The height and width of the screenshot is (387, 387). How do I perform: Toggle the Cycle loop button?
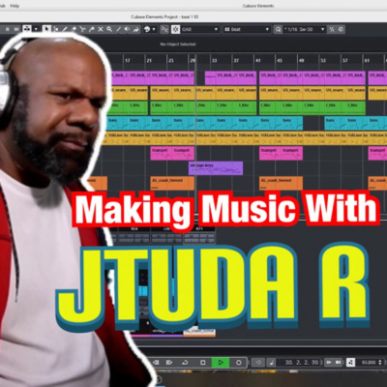185,363
